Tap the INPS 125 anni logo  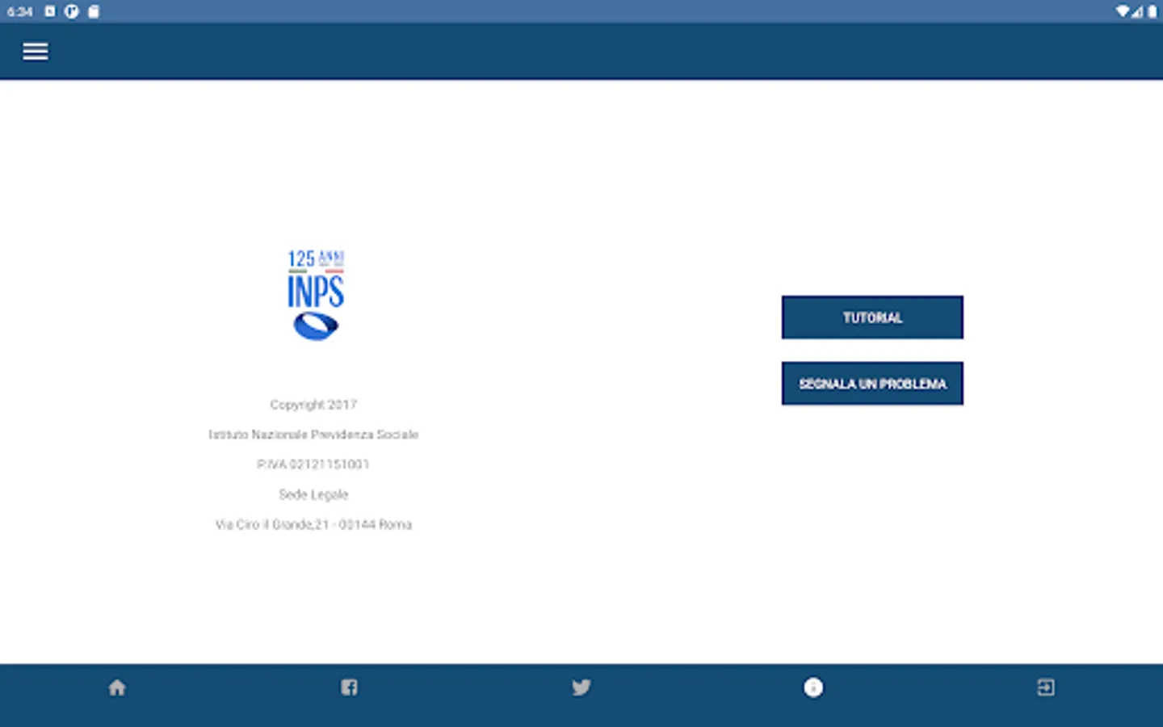(x=316, y=295)
